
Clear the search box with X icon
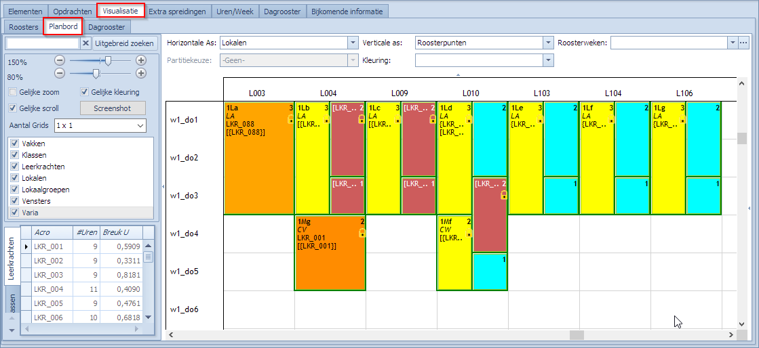(85, 43)
